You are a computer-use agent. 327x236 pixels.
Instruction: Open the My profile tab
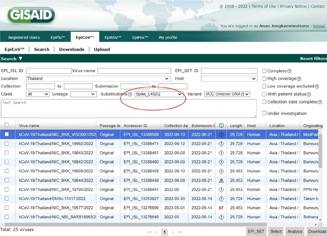click(168, 38)
